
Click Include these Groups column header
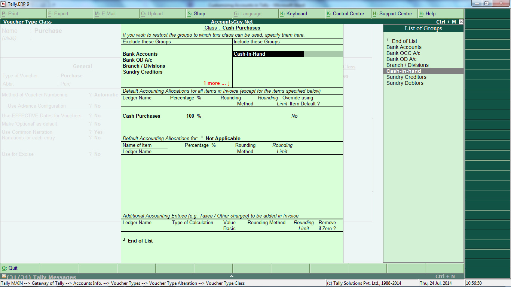257,41
